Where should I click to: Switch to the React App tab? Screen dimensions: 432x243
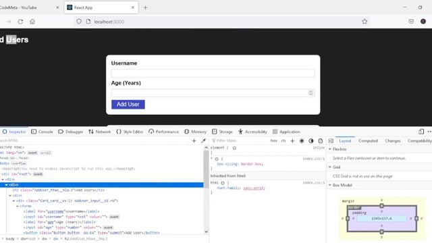pos(101,7)
